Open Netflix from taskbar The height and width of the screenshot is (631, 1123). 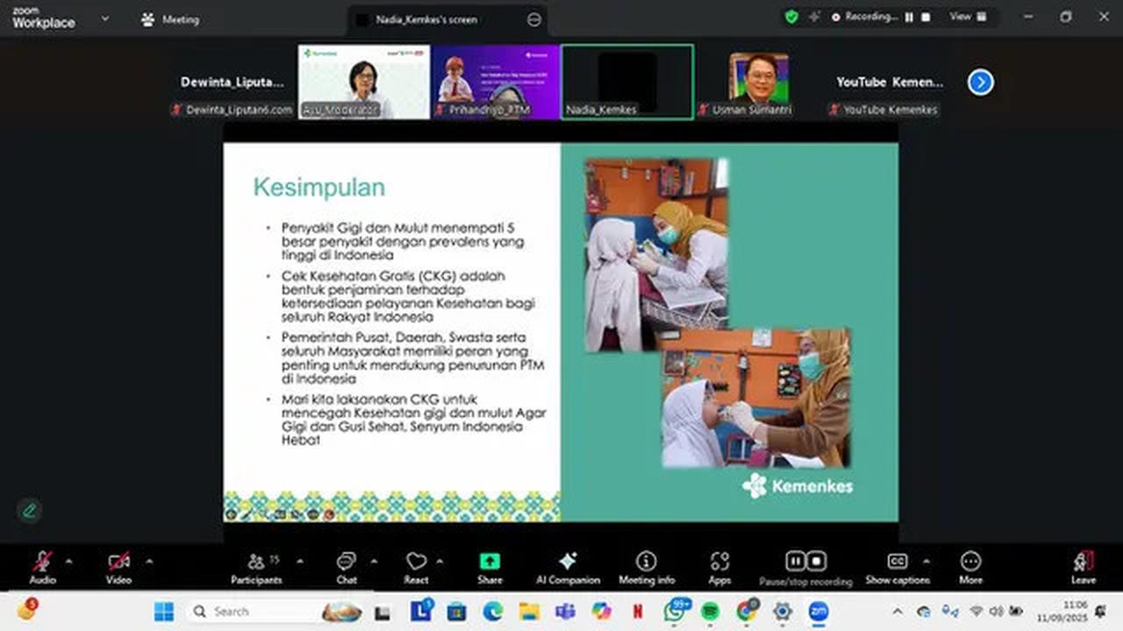point(638,611)
